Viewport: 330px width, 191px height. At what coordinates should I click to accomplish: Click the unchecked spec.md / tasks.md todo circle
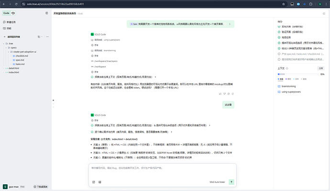(x=279, y=54)
